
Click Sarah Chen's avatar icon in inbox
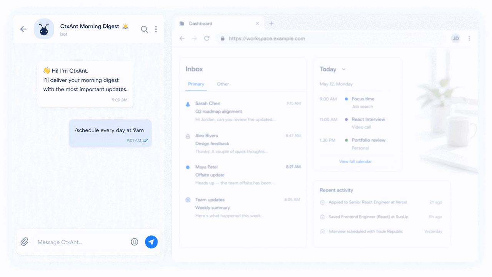(188, 104)
